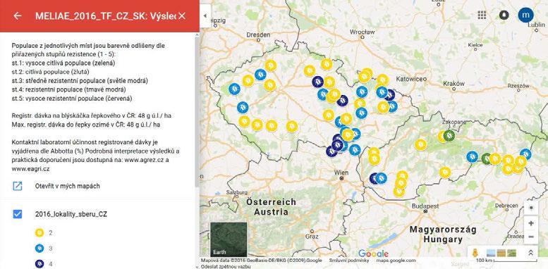Viewport: 548px width, 269px height.
Task: Click "Otevřít v mých mapách" link
Action: pyautogui.click(x=68, y=186)
